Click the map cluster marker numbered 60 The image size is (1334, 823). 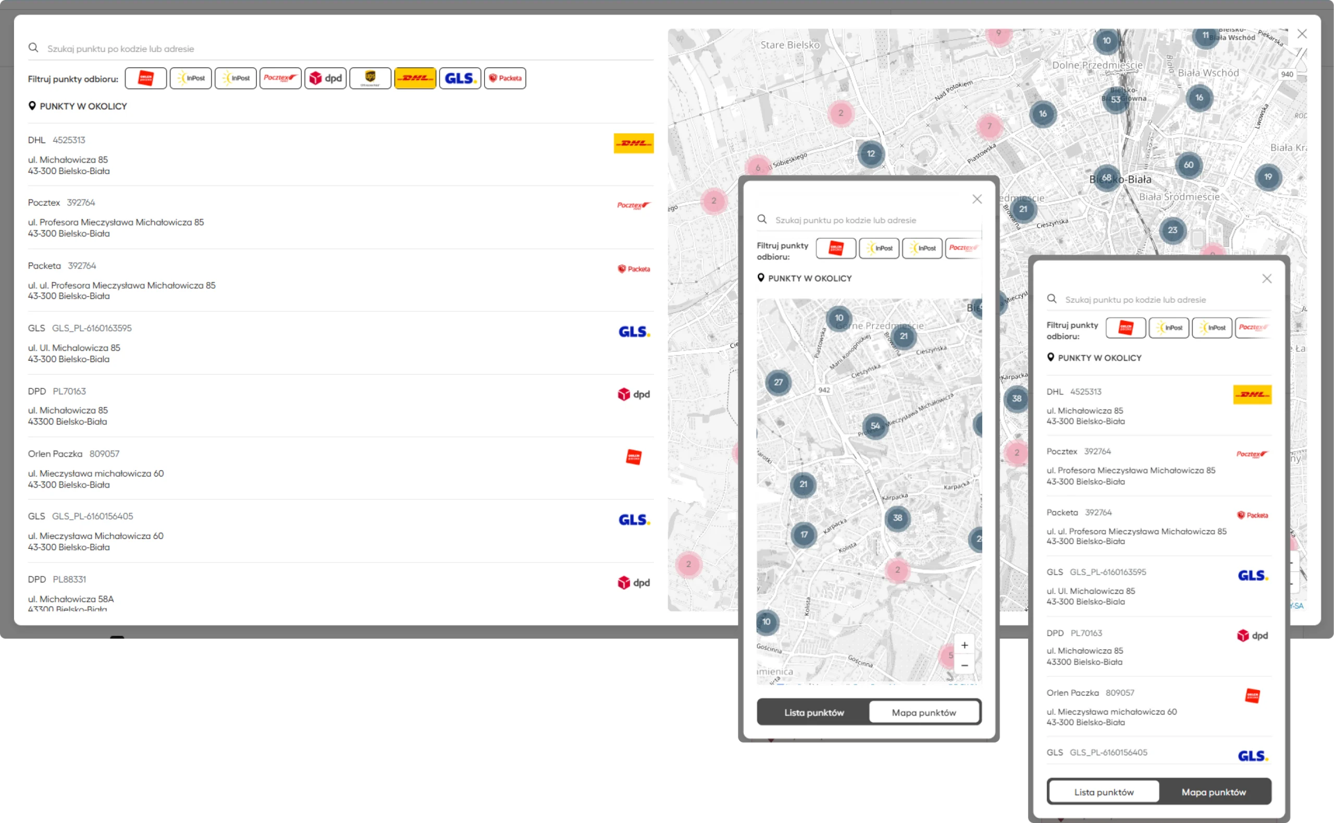[1189, 165]
